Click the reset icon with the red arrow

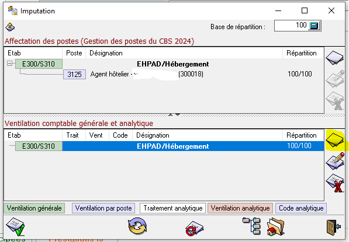[194, 228]
